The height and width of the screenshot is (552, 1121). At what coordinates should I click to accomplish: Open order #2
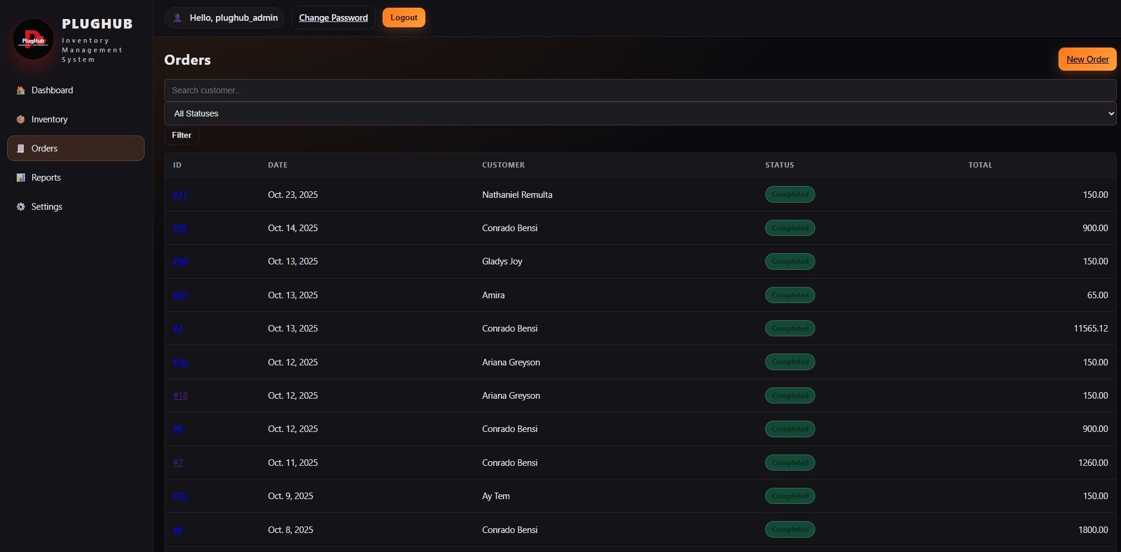tap(178, 329)
